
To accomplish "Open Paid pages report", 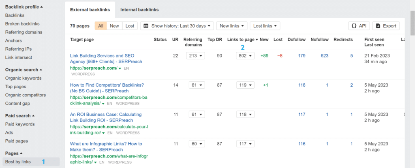I will click(16, 141).
